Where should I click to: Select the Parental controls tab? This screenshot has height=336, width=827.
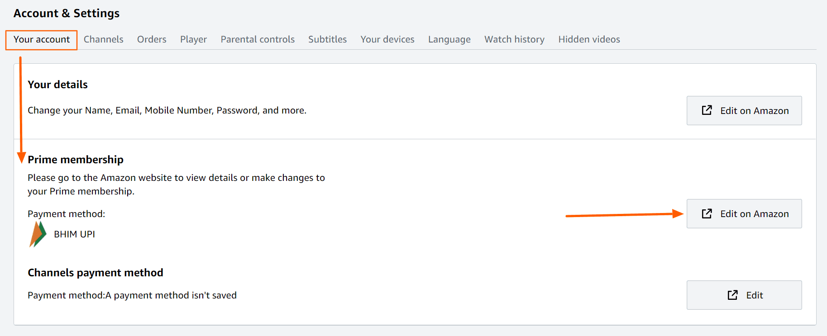(x=258, y=39)
